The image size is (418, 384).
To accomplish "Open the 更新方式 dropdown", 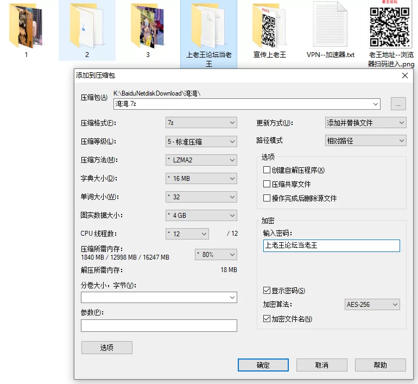I will pos(365,123).
